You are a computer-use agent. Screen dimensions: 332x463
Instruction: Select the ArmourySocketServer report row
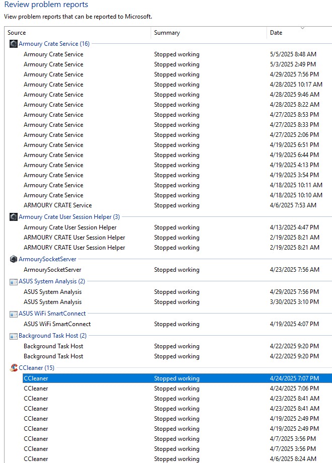click(177, 270)
